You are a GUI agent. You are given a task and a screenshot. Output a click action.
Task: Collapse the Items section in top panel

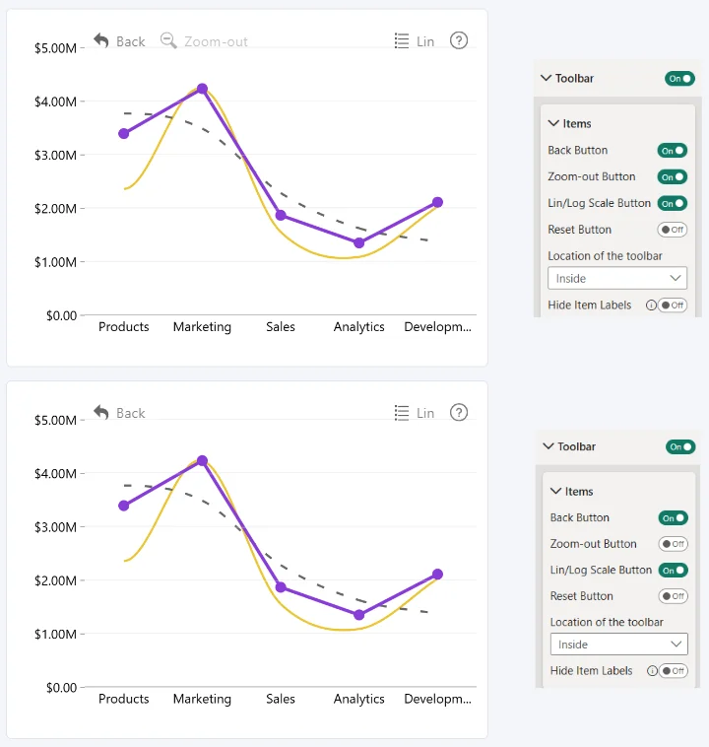tap(553, 123)
